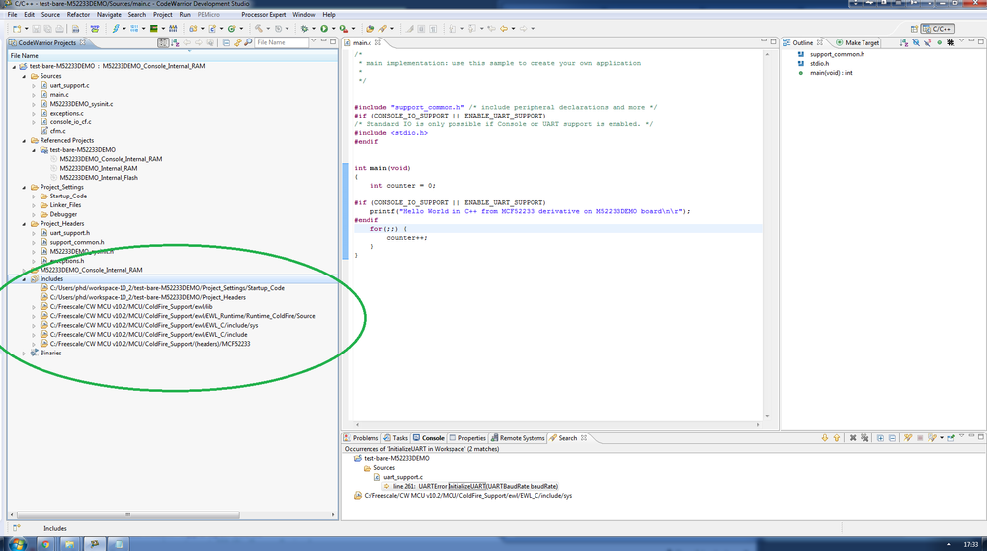
Task: Switch to the Properties tab
Action: pyautogui.click(x=467, y=438)
